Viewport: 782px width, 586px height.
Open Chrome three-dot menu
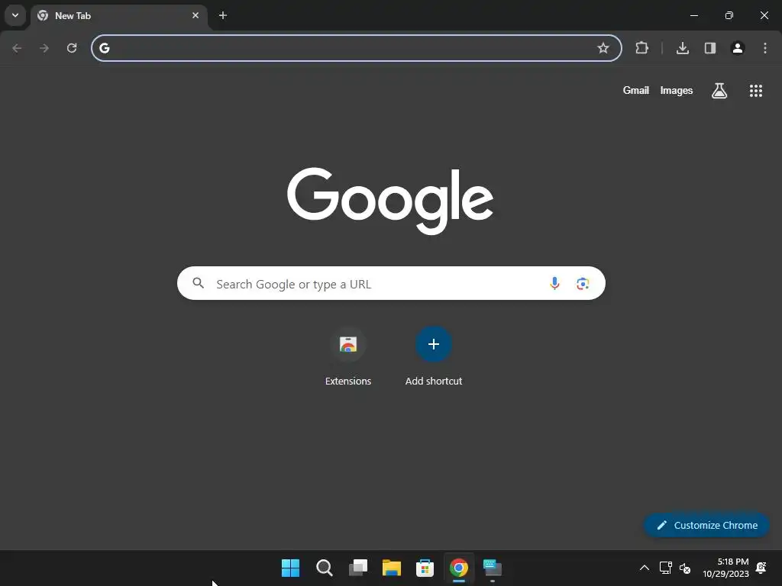[x=764, y=48]
